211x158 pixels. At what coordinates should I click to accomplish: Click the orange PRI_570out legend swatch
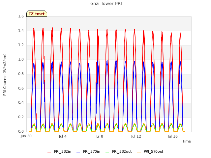tap(139, 152)
